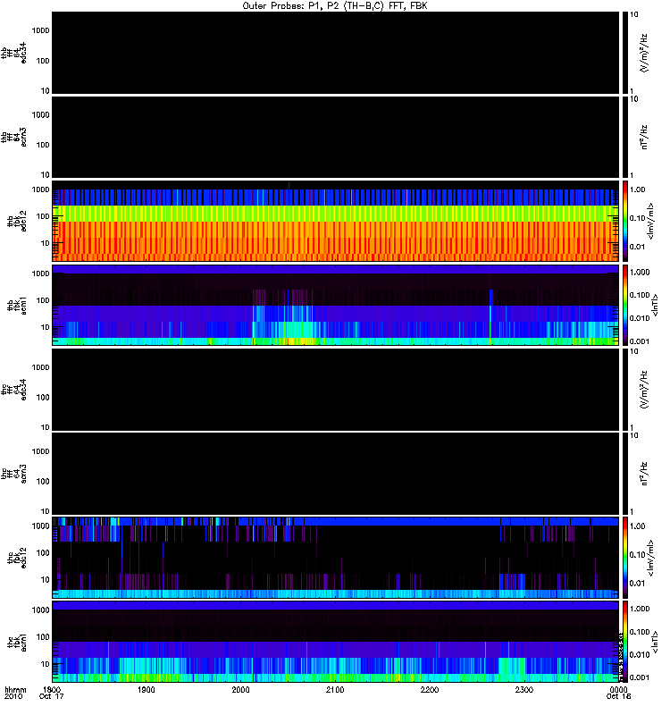670x715 pixels.
Task: Click the "thc fff 64 scm3" y-axis title
Action: (13, 474)
